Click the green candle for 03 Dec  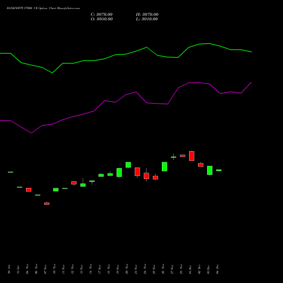click(x=210, y=170)
